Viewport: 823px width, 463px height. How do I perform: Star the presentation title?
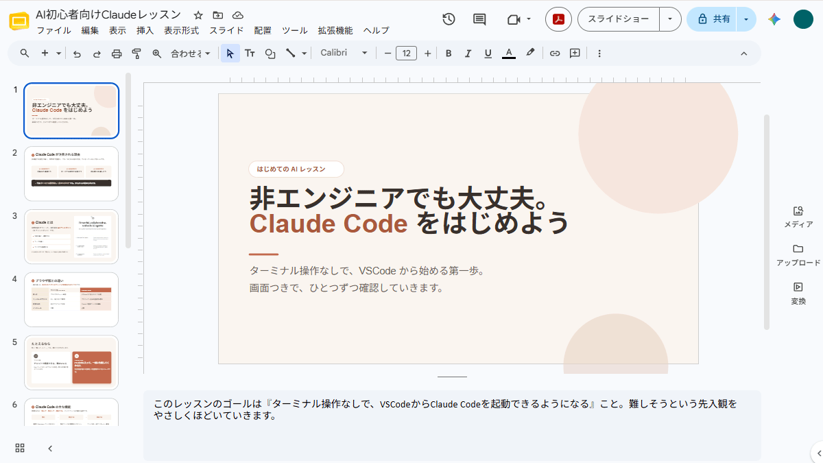(x=198, y=15)
